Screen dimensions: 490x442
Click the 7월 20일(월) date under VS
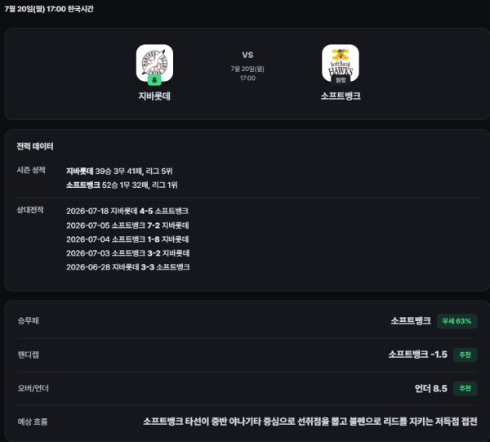247,69
